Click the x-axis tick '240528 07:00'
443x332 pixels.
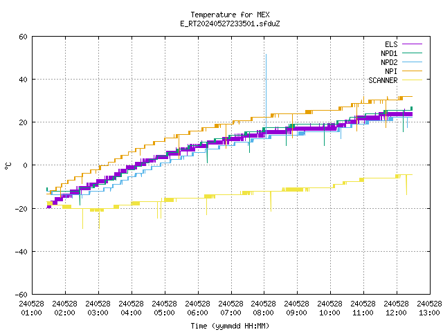pos(231,308)
